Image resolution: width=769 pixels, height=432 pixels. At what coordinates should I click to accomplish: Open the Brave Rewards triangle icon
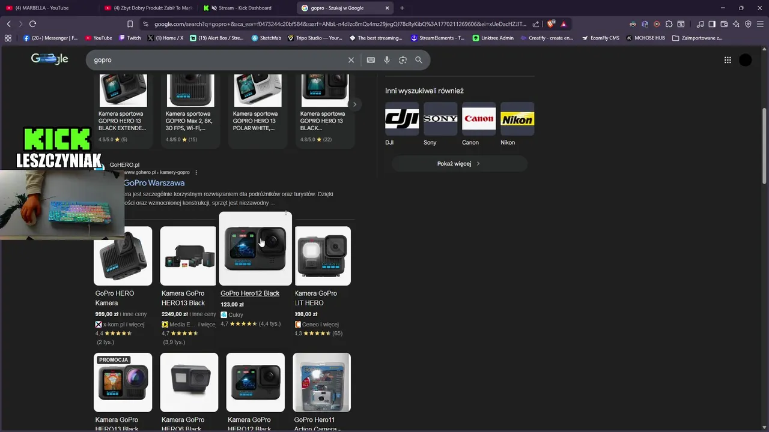[x=563, y=24]
